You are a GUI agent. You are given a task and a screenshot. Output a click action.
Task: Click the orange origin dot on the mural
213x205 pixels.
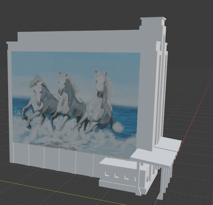tap(70, 102)
